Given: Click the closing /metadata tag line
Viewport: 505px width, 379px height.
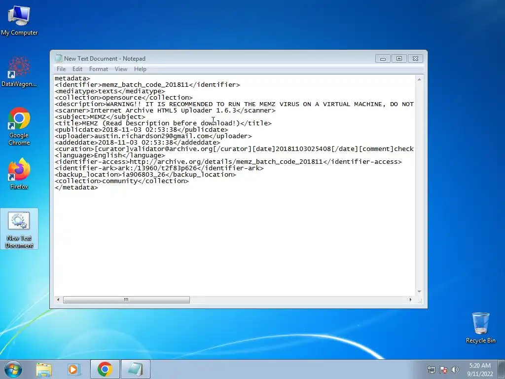Looking at the screenshot, I should [x=76, y=188].
